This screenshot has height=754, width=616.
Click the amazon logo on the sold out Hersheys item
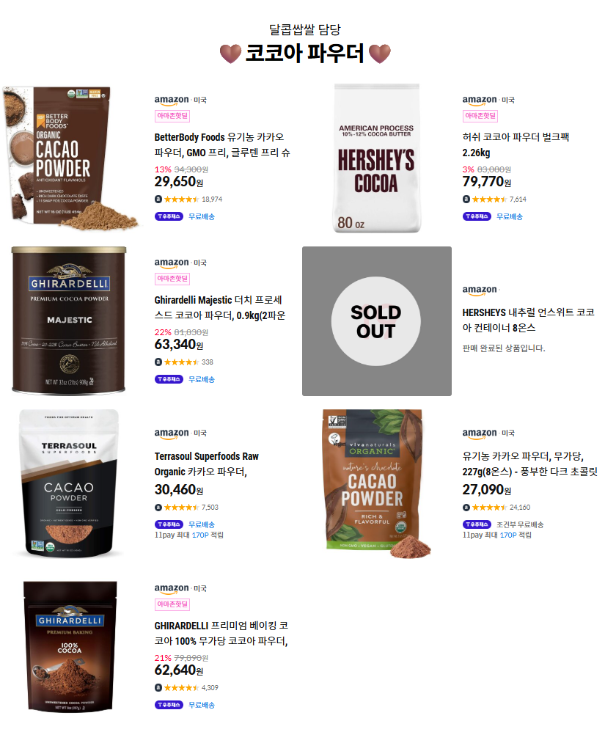480,290
